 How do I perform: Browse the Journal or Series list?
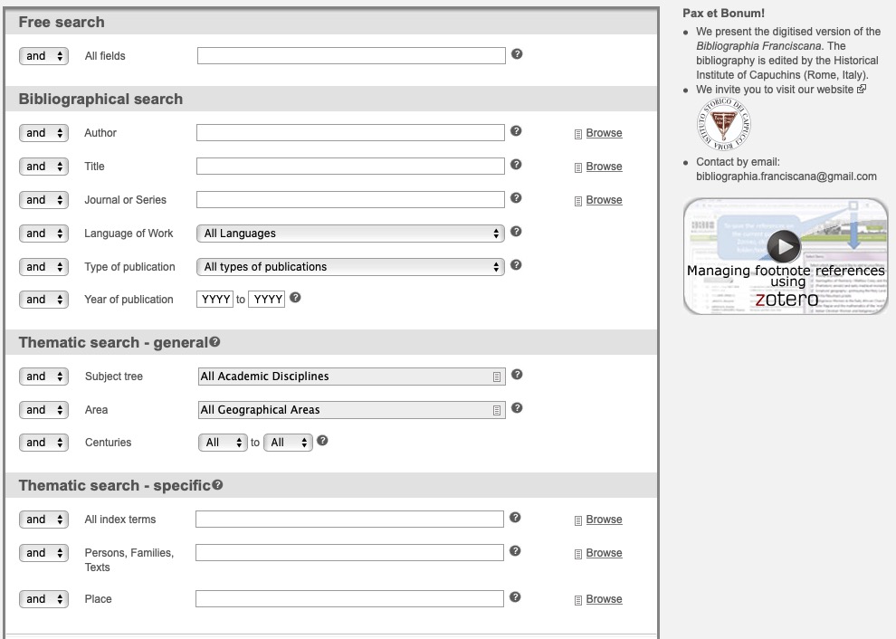pos(604,200)
